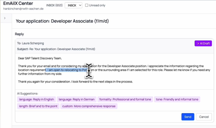This screenshot has height=128, width=216.
Task: Cancel the reply draft
Action: [204, 117]
